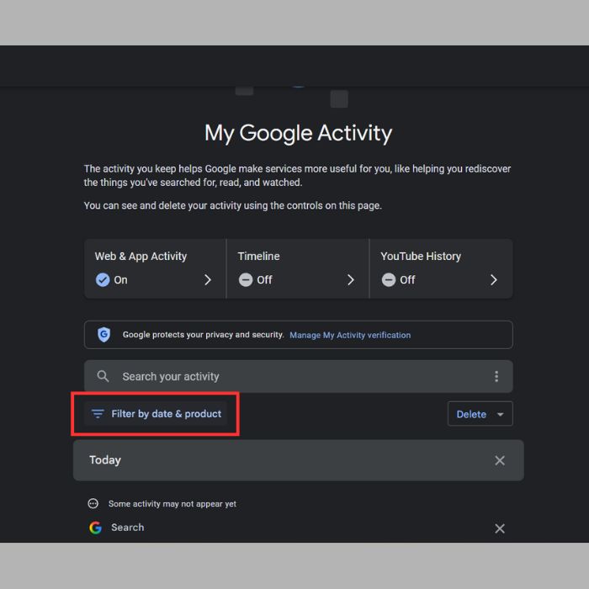Select the Today heading text

[x=105, y=460]
